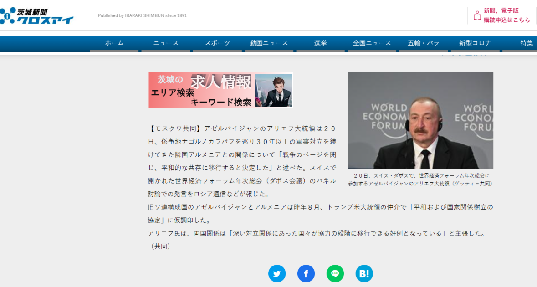This screenshot has height=287, width=537.
Task: Select the スポーツ navigation item
Action: (x=217, y=43)
